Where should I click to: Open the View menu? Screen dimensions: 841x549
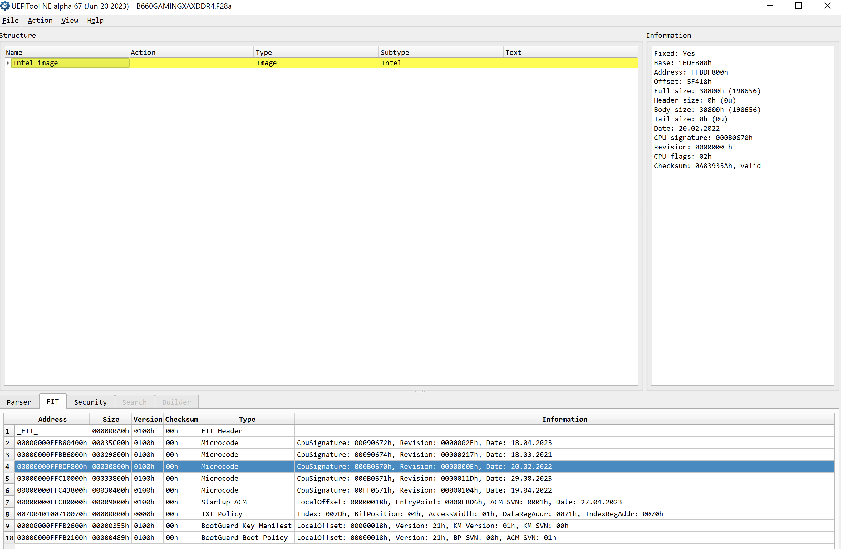pyautogui.click(x=70, y=21)
